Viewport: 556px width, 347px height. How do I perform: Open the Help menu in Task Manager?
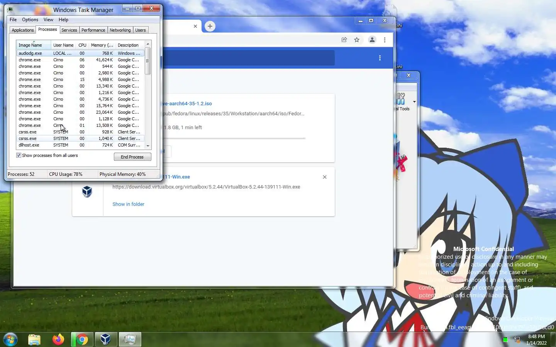point(63,20)
